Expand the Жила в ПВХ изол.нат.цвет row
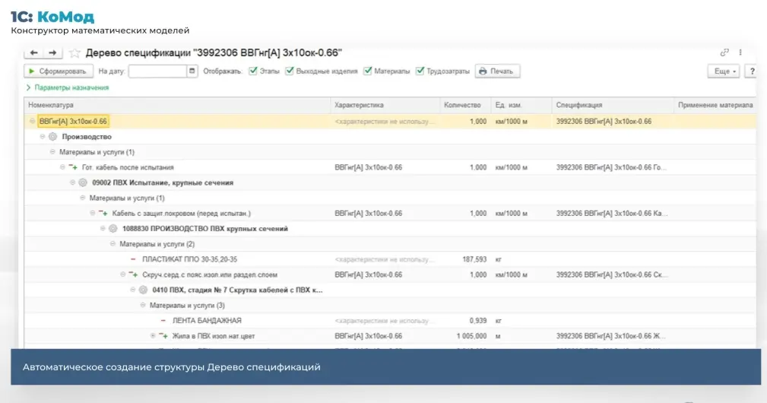The height and width of the screenshot is (403, 767). tap(153, 335)
